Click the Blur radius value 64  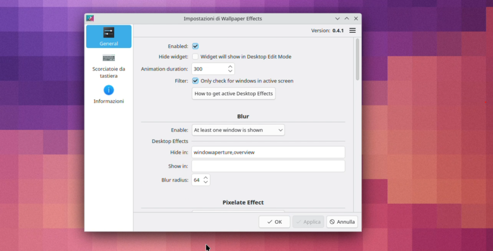197,180
